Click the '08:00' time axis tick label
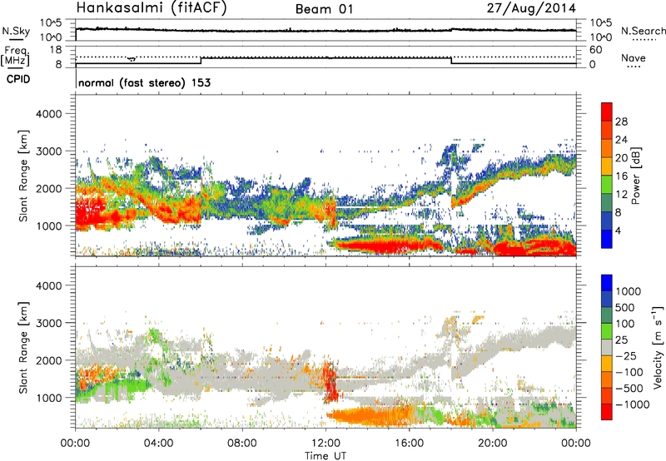This screenshot has height=461, width=666. point(242,444)
